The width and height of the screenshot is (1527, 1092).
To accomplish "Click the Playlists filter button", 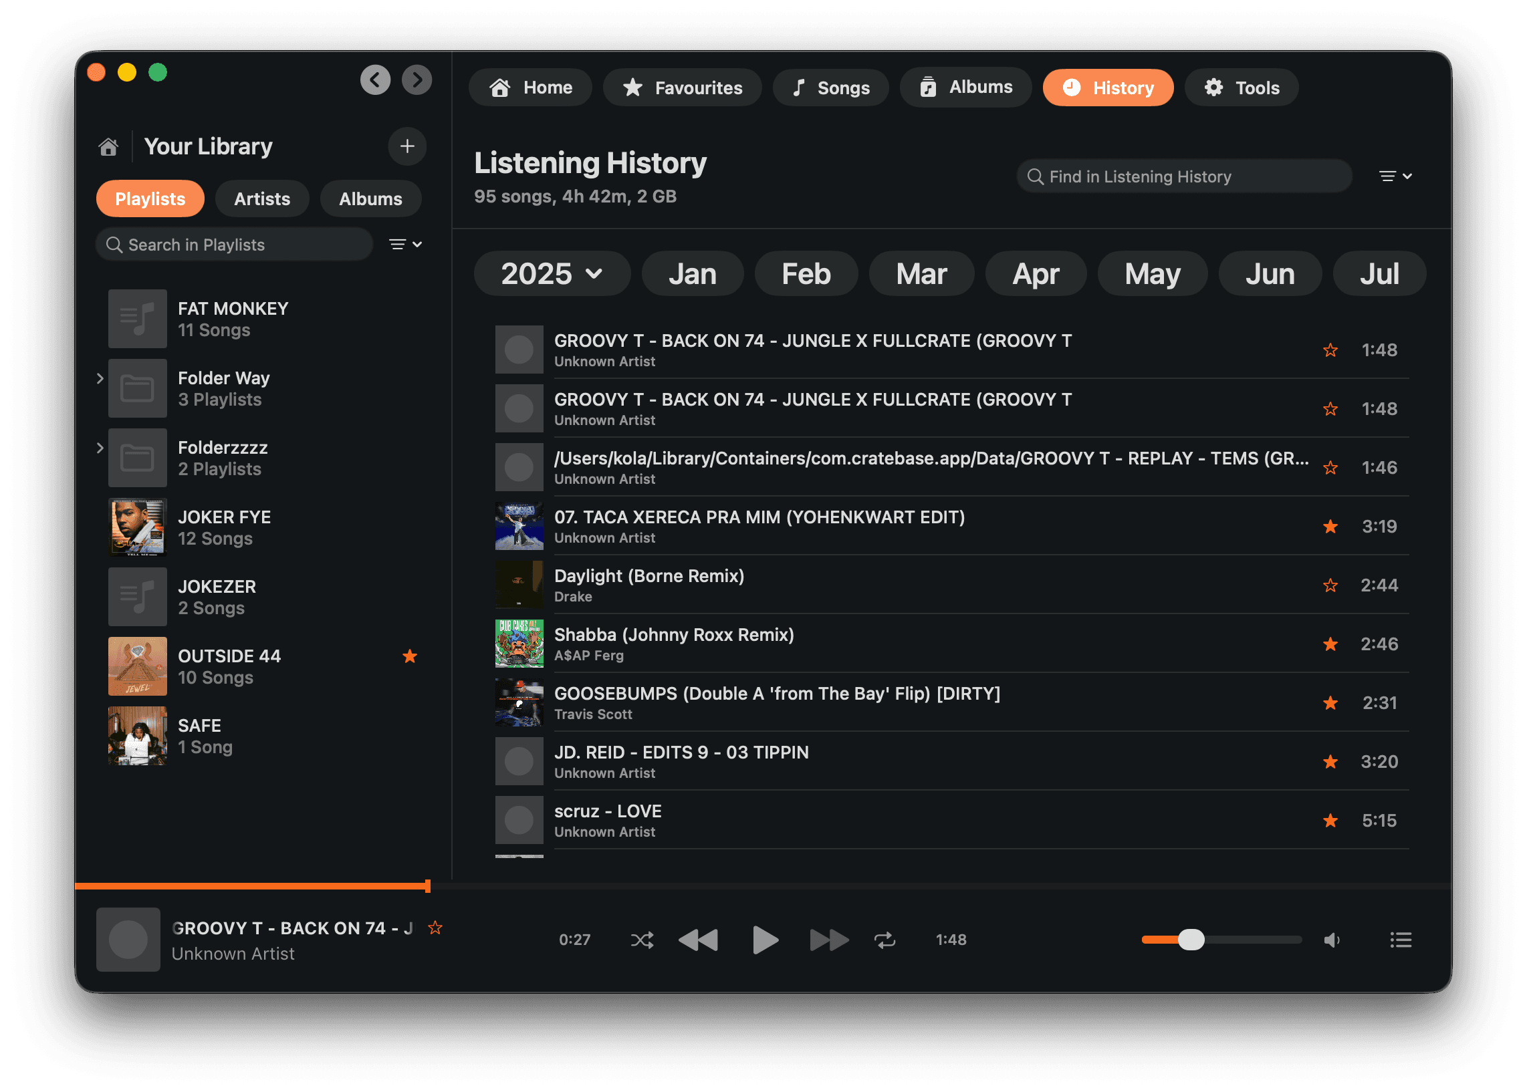I will pyautogui.click(x=150, y=198).
